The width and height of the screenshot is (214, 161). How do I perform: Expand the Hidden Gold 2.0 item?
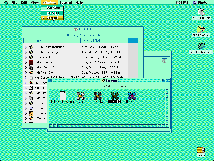pyautogui.click(x=26, y=68)
